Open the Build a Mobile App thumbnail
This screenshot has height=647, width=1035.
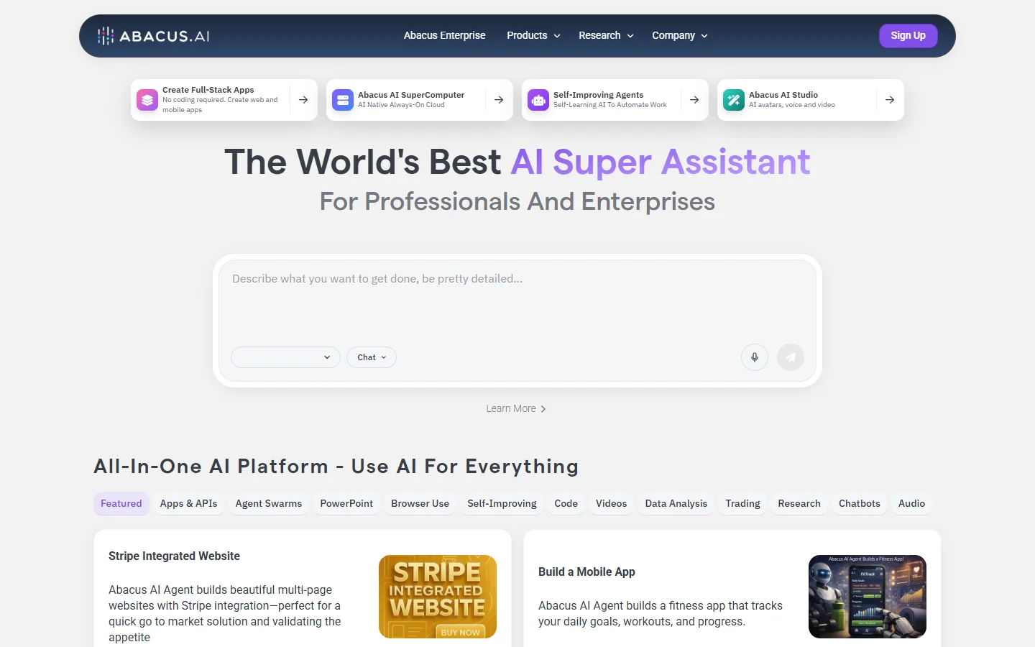point(868,597)
